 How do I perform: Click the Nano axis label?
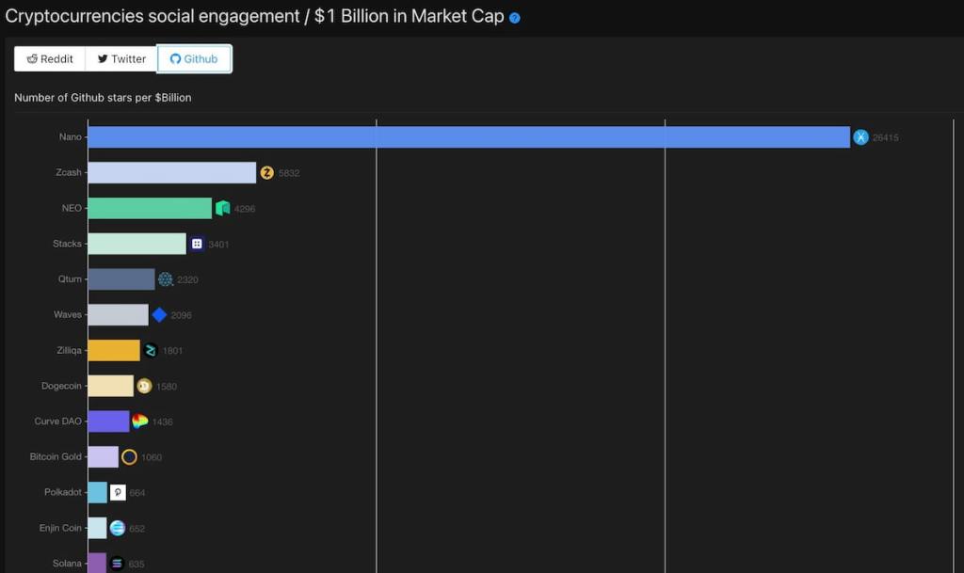(x=70, y=137)
